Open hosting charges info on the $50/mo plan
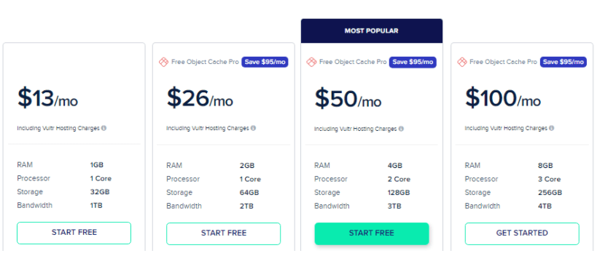The height and width of the screenshot is (264, 597). pyautogui.click(x=402, y=129)
